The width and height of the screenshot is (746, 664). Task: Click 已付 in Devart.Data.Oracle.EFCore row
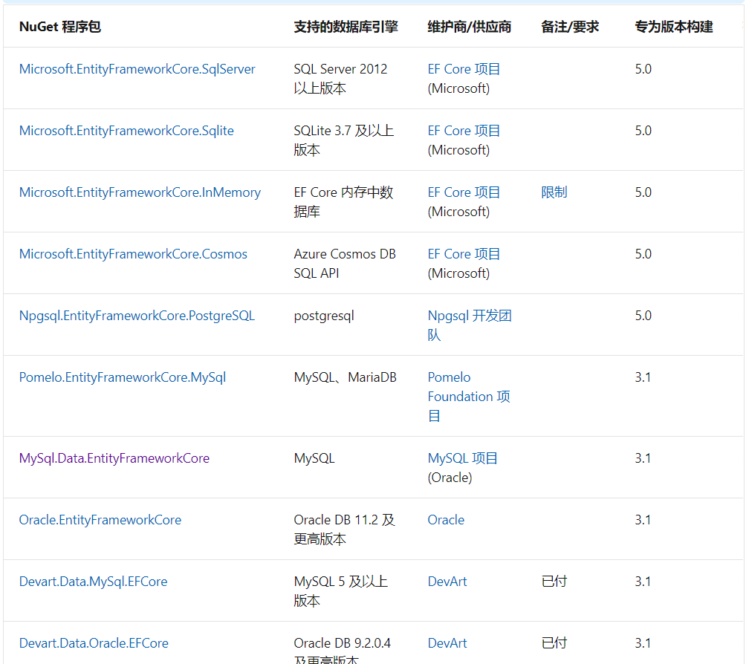554,643
